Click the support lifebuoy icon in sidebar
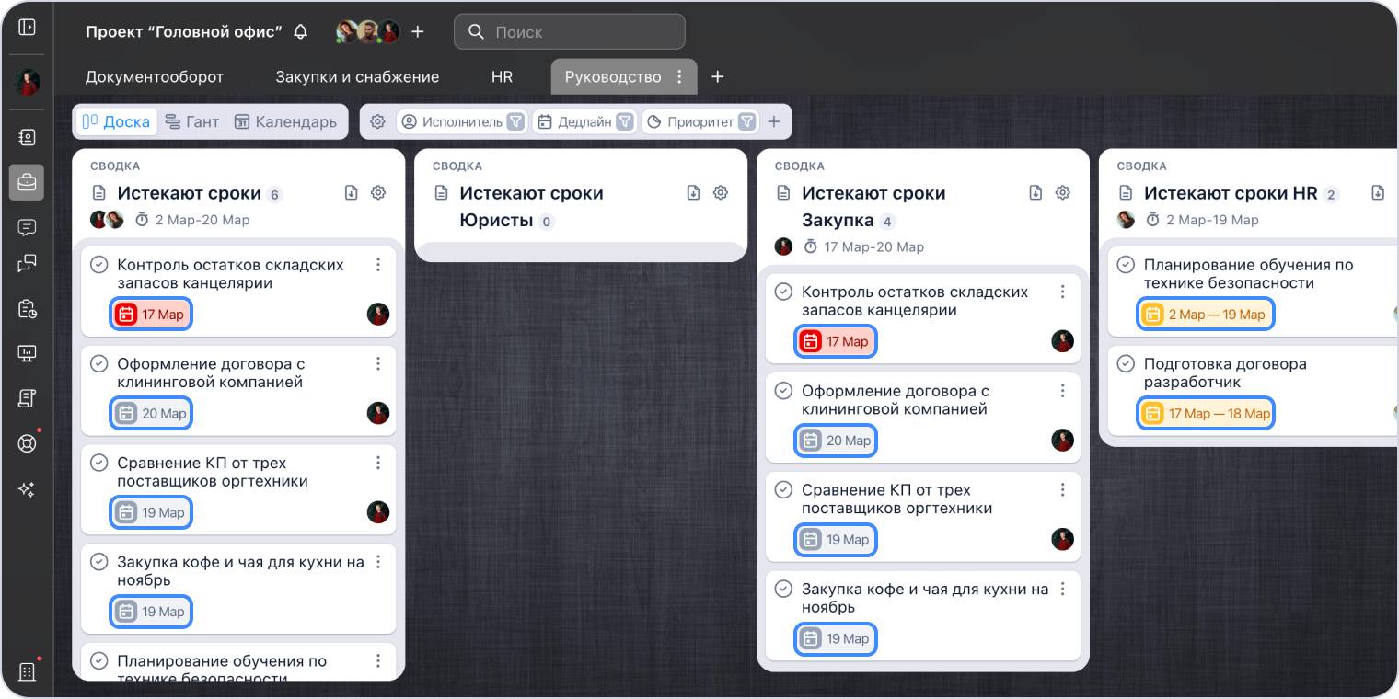Screen dimensions: 1399x699 27,443
